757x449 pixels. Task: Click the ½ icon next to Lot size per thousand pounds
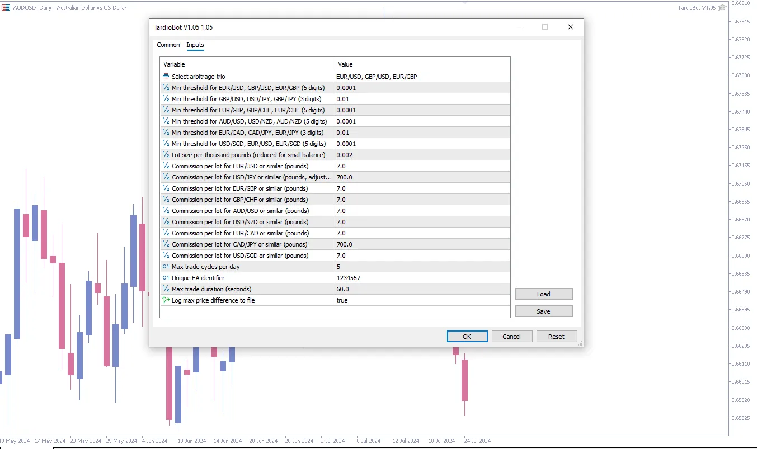coord(166,155)
